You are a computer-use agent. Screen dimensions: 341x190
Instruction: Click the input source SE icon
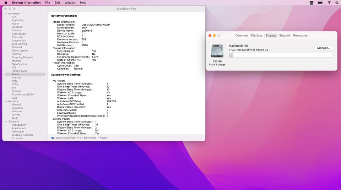(x=312, y=2)
